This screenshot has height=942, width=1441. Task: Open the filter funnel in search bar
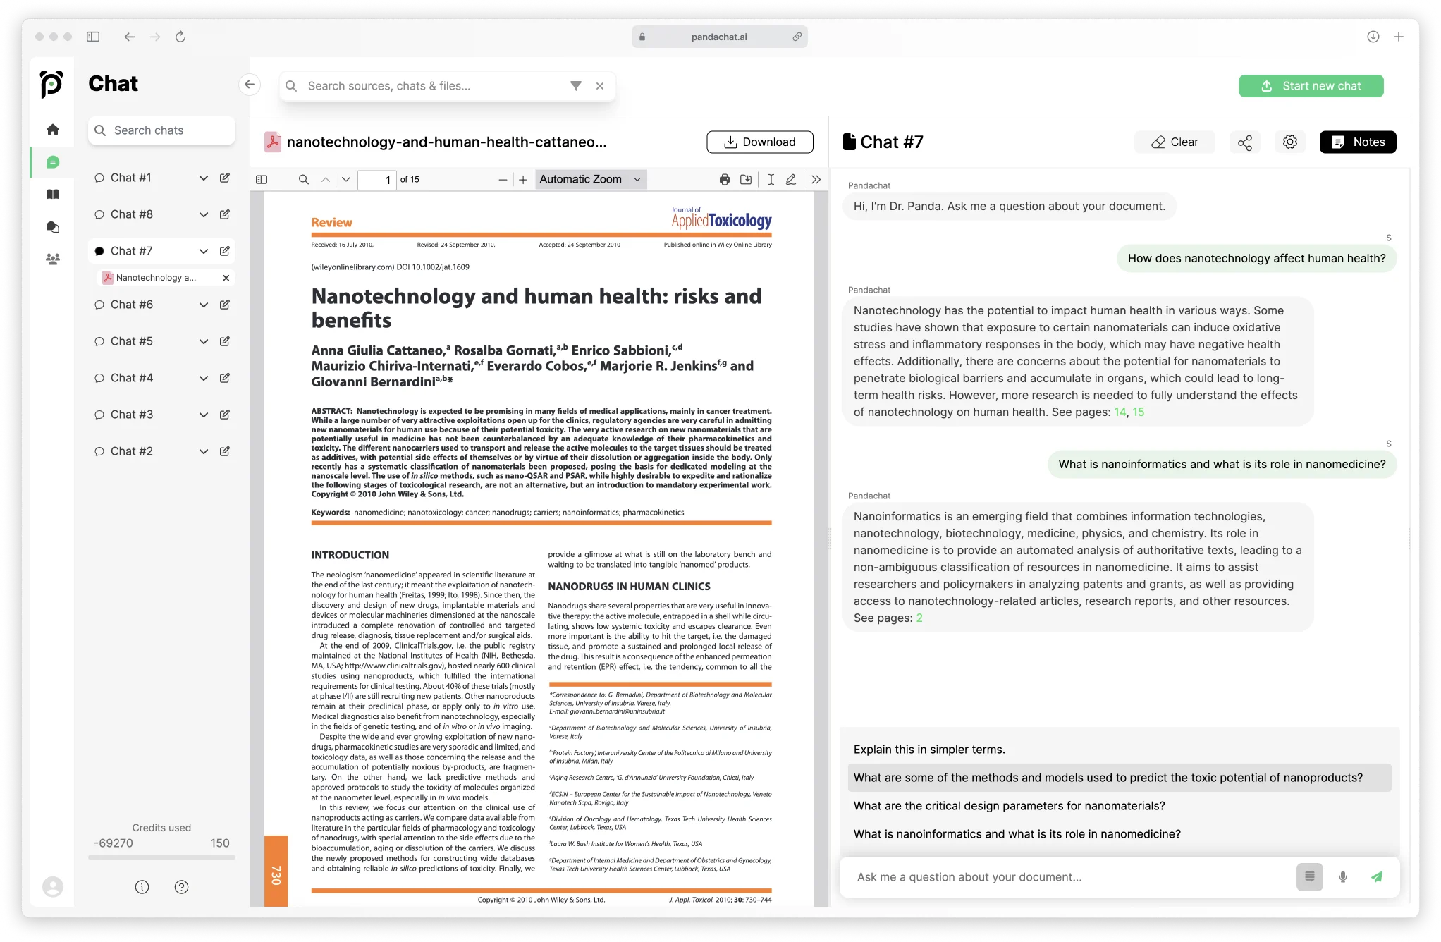576,86
